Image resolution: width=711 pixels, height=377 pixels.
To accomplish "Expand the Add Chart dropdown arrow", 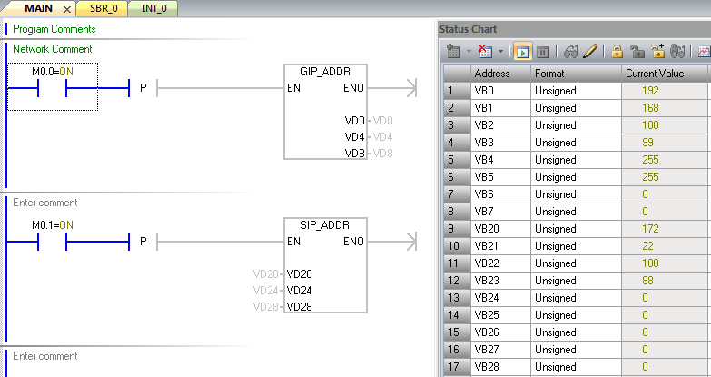I will 468,52.
